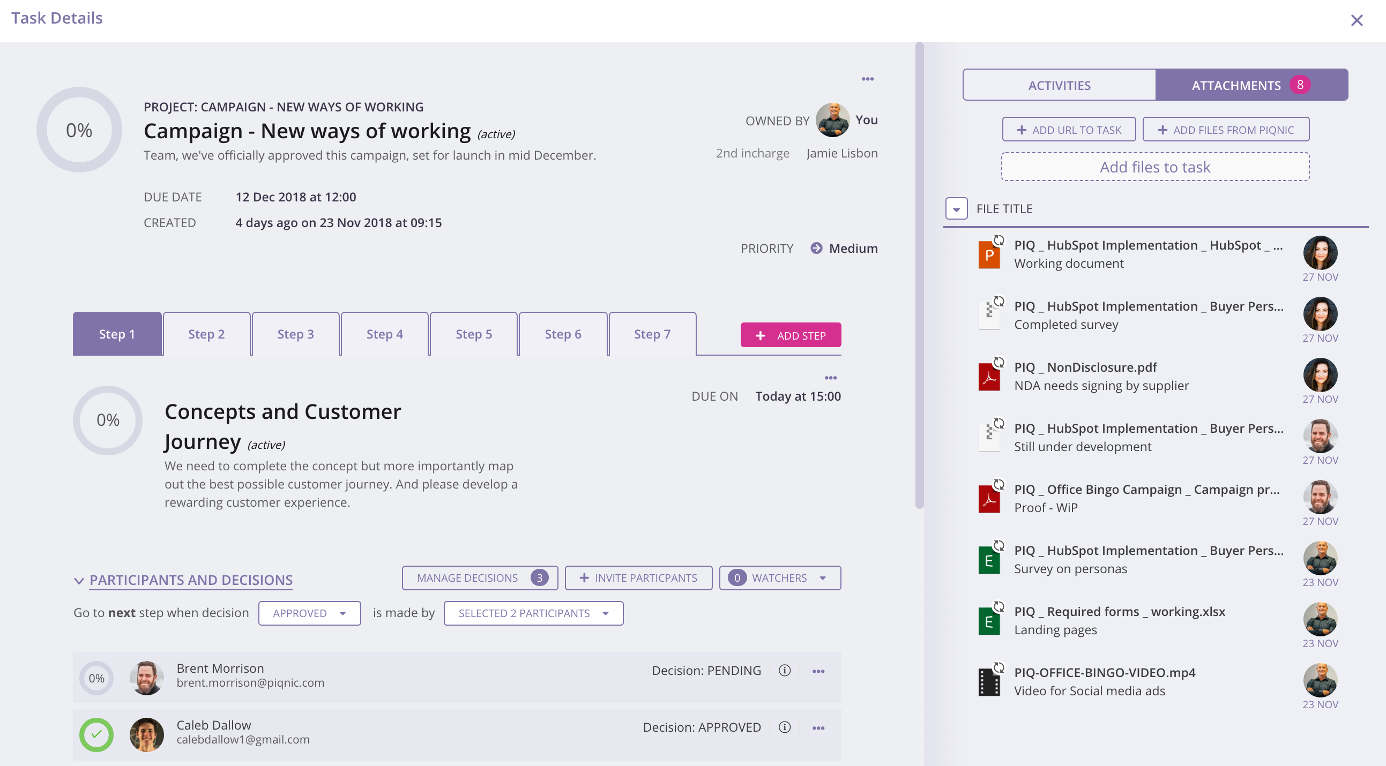
Task: Click Caleb Dallow's green approved checkmark circle
Action: [96, 734]
